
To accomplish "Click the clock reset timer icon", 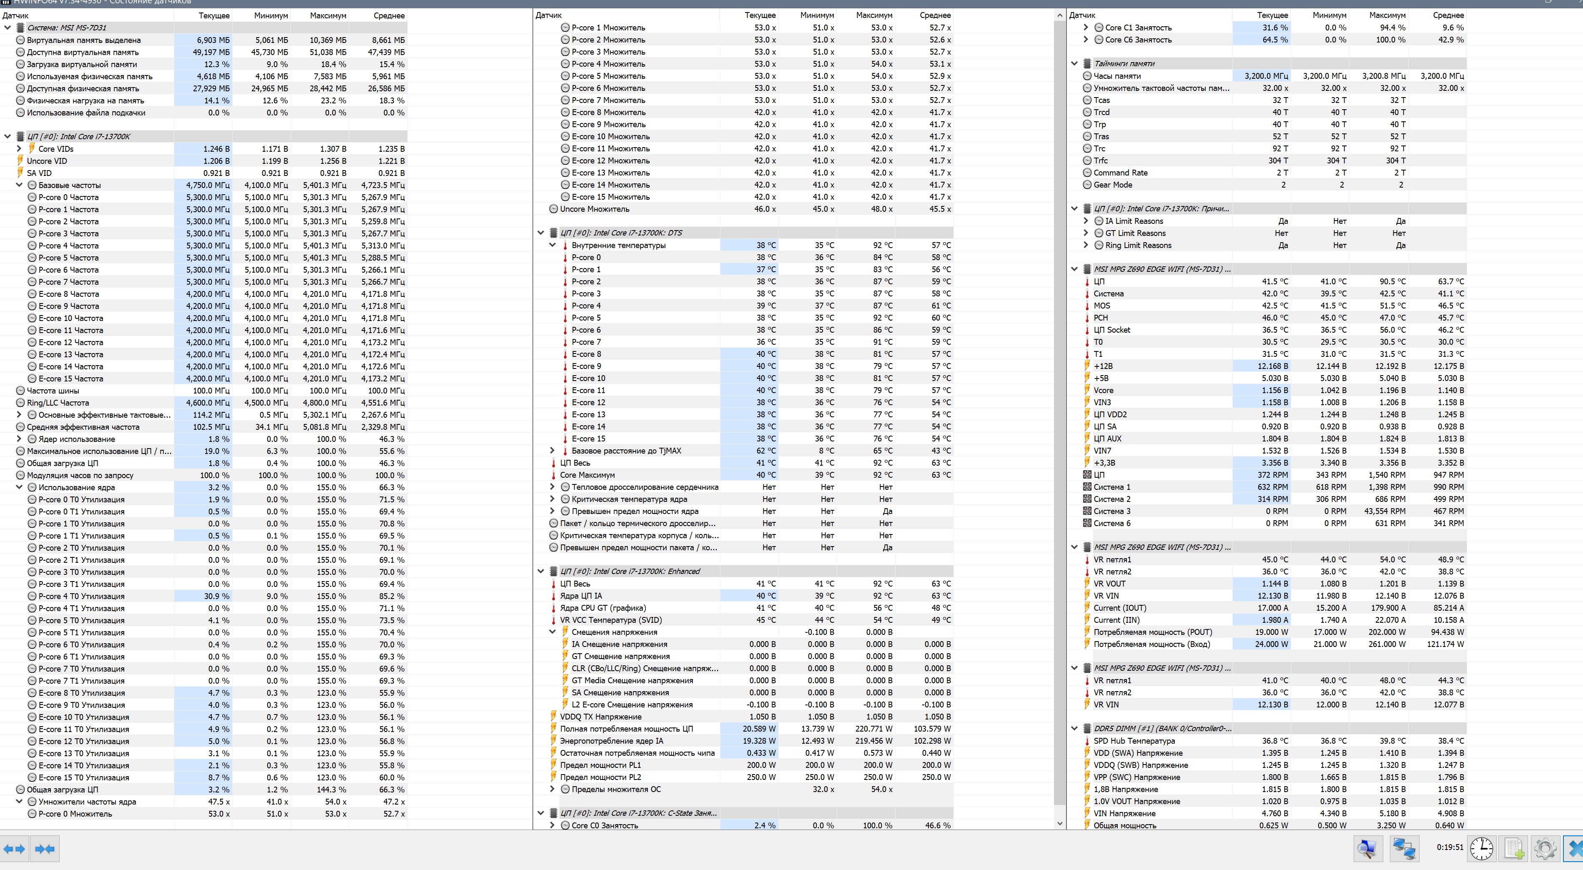I will [1482, 848].
